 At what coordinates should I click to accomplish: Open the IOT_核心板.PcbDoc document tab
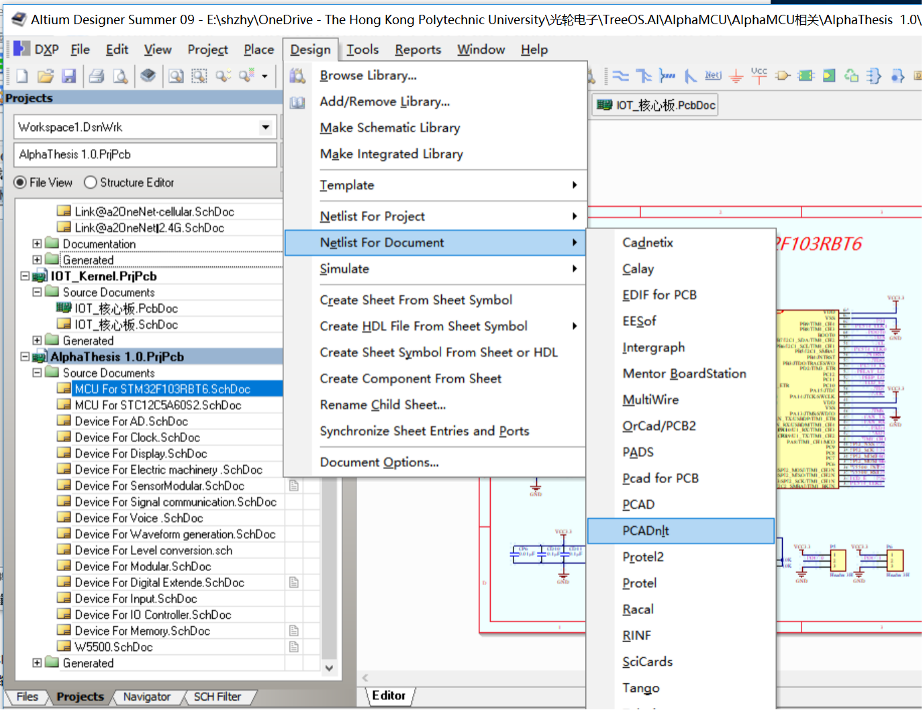click(x=655, y=105)
